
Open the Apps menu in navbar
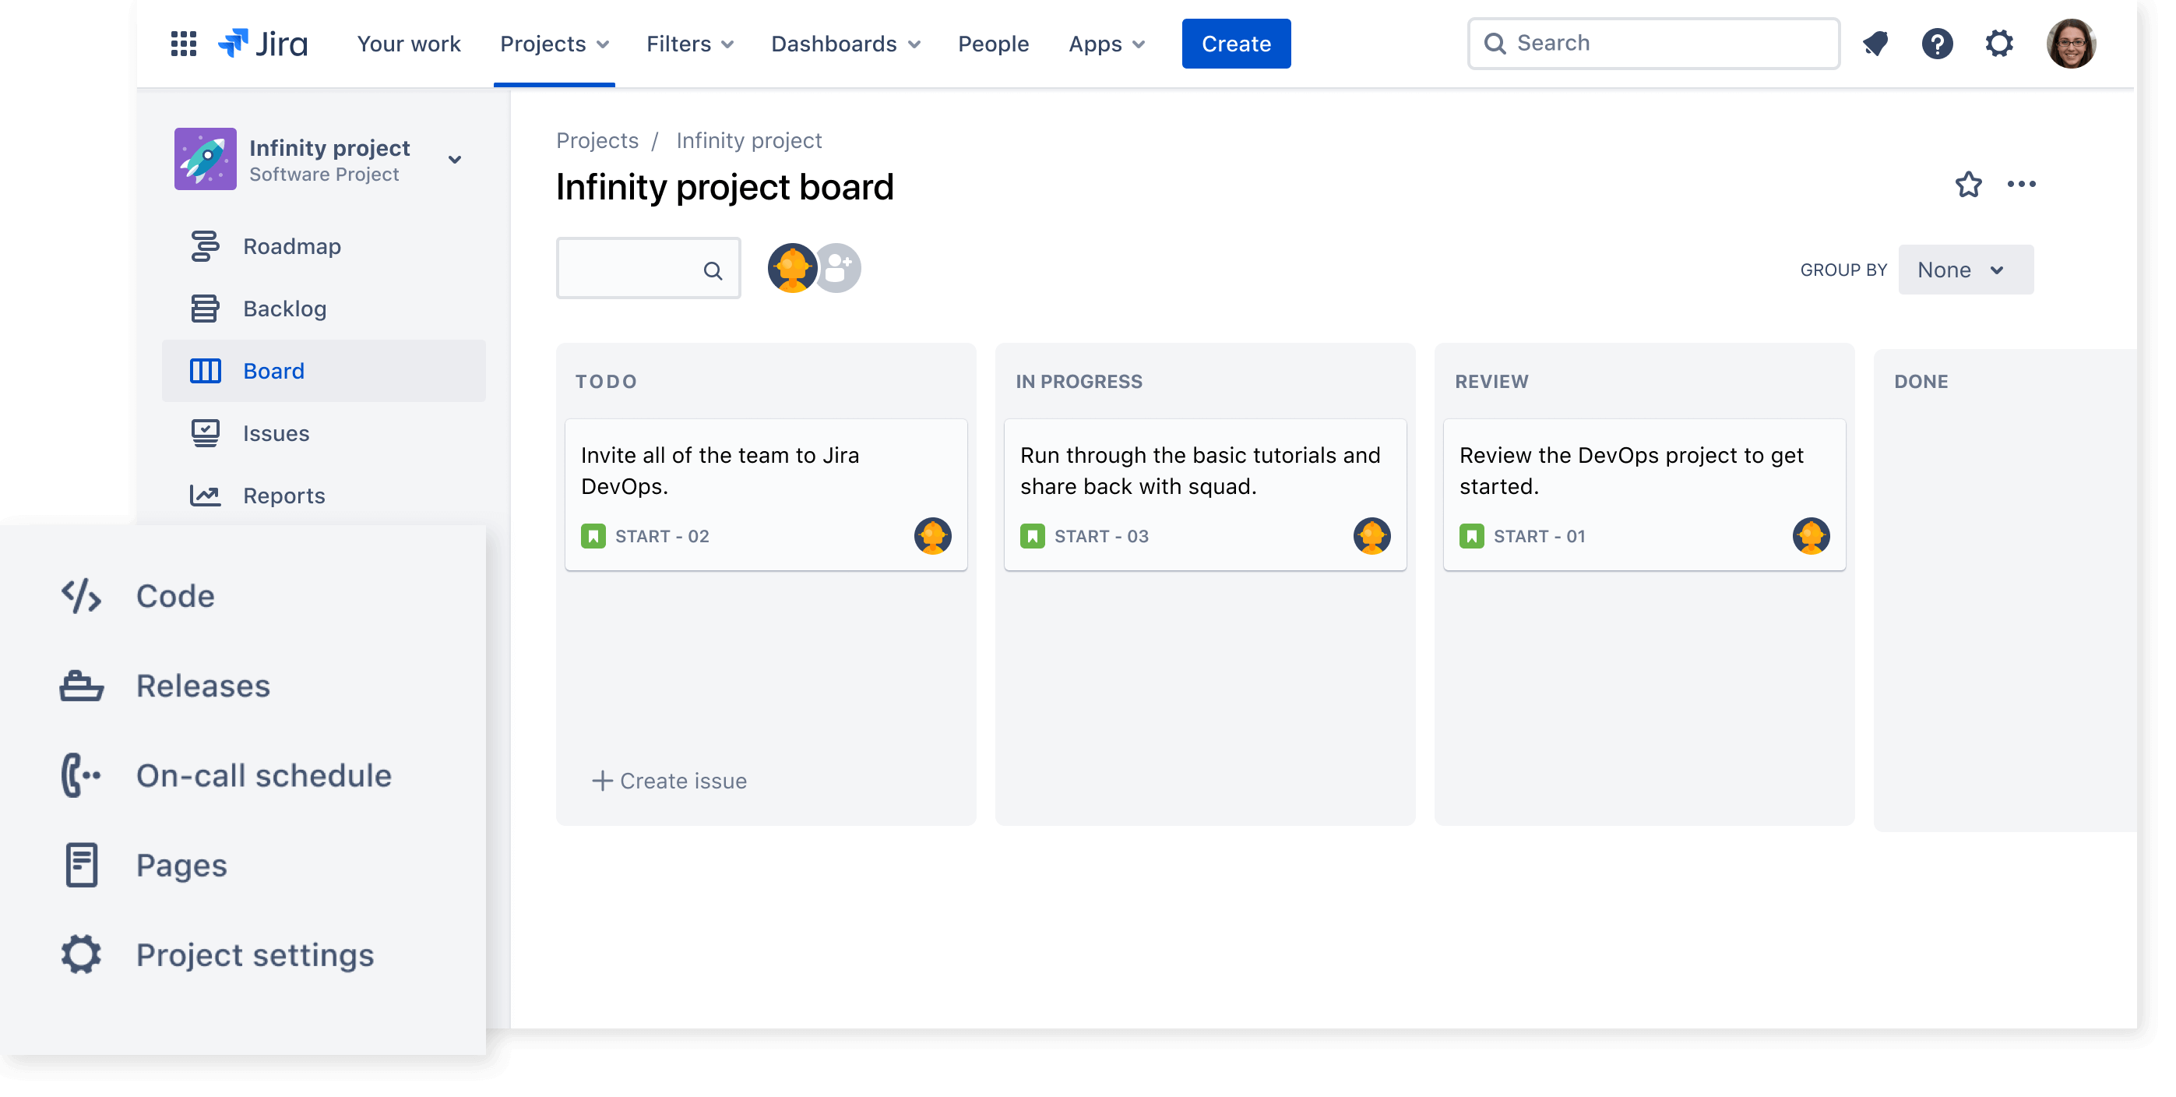tap(1105, 42)
